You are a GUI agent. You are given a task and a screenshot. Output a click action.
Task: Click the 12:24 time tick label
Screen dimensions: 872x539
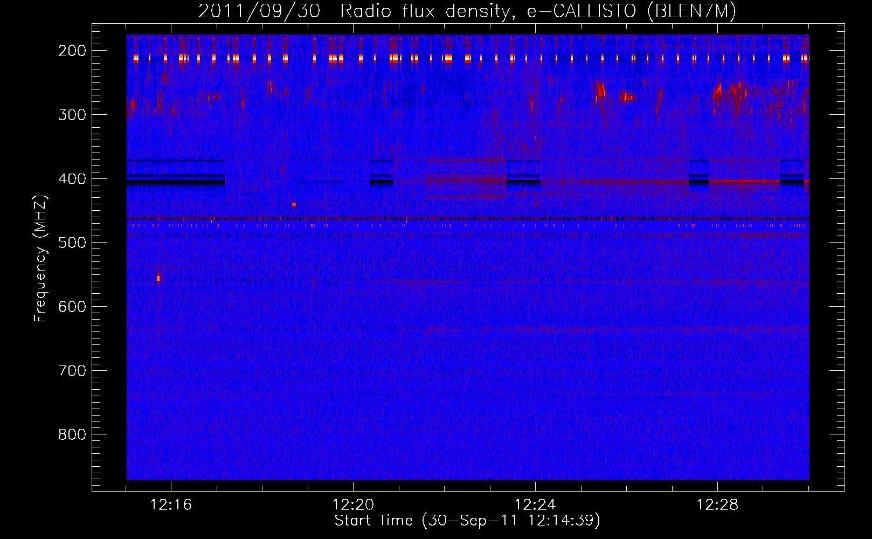coord(535,505)
